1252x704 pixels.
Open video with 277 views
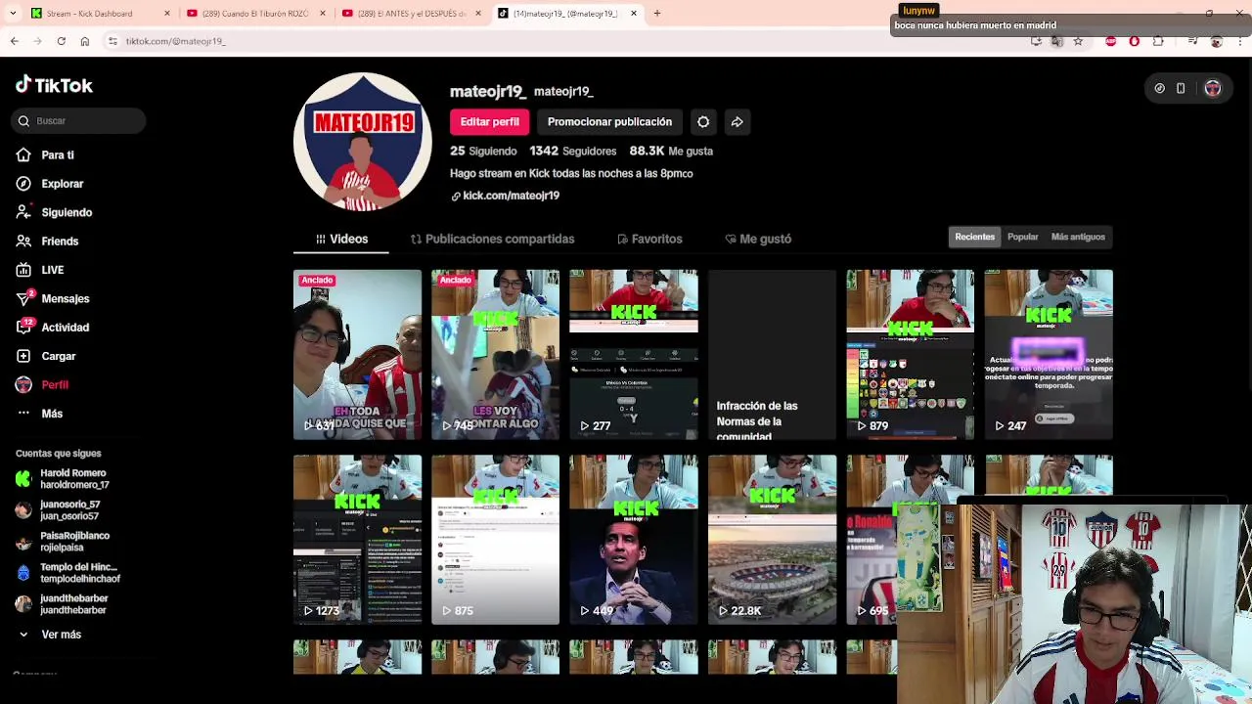click(634, 354)
